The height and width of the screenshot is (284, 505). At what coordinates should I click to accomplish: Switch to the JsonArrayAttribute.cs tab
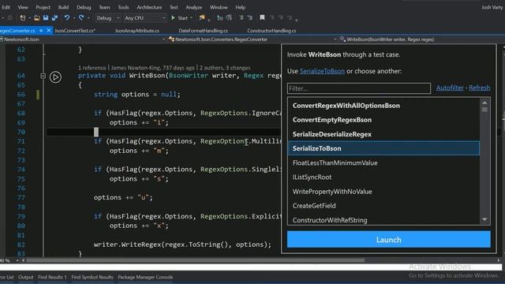pos(137,31)
